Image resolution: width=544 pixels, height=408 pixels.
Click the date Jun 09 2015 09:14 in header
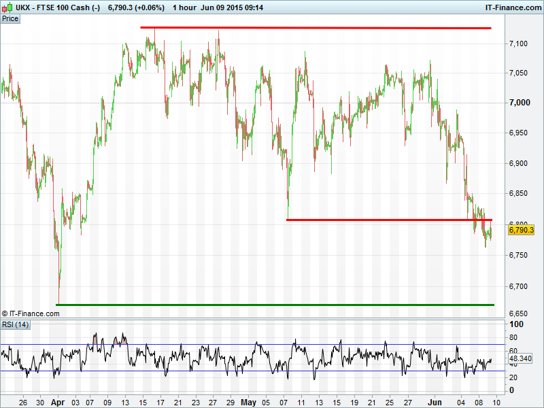(x=234, y=7)
